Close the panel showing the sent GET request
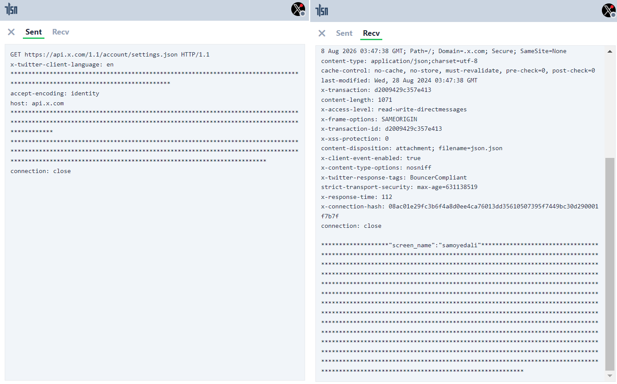The width and height of the screenshot is (617, 384). [x=12, y=32]
